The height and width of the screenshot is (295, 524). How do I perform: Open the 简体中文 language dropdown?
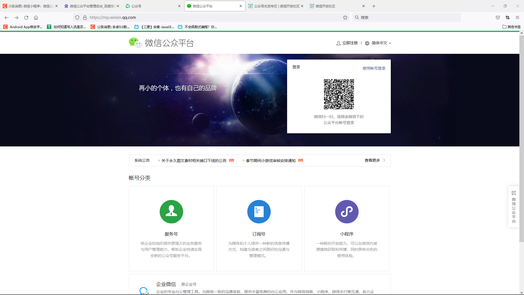click(x=379, y=43)
